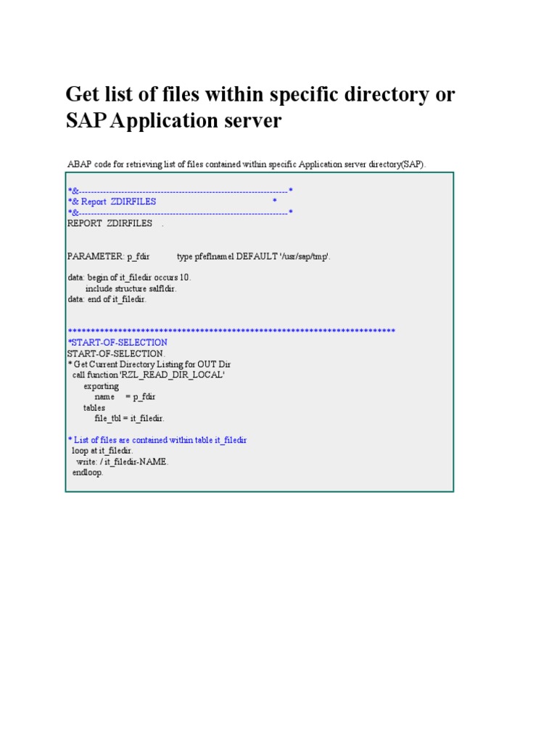Viewport: 557px width, 742px height.
Task: Click the first blue '*&-----*' dashed comment line
Action: coord(181,191)
